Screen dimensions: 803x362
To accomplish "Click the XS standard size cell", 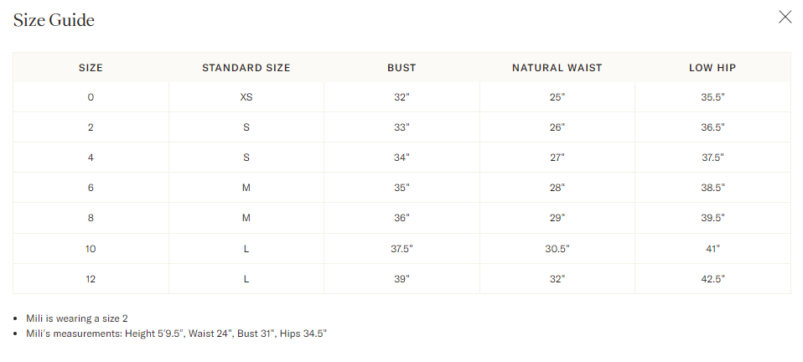I will tap(246, 97).
